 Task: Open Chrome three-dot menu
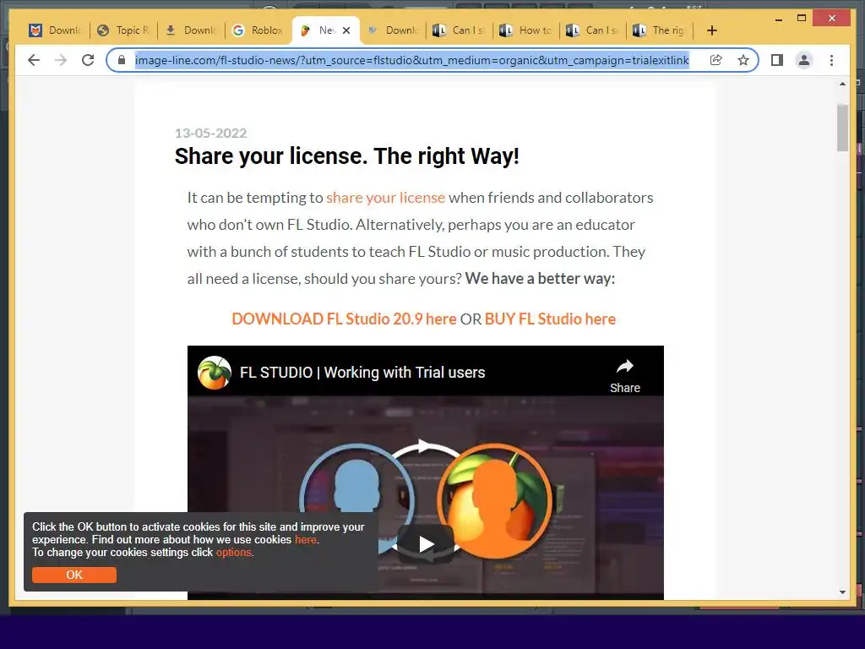click(831, 60)
